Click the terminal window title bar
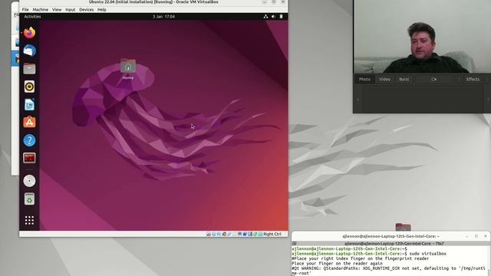 [390, 236]
